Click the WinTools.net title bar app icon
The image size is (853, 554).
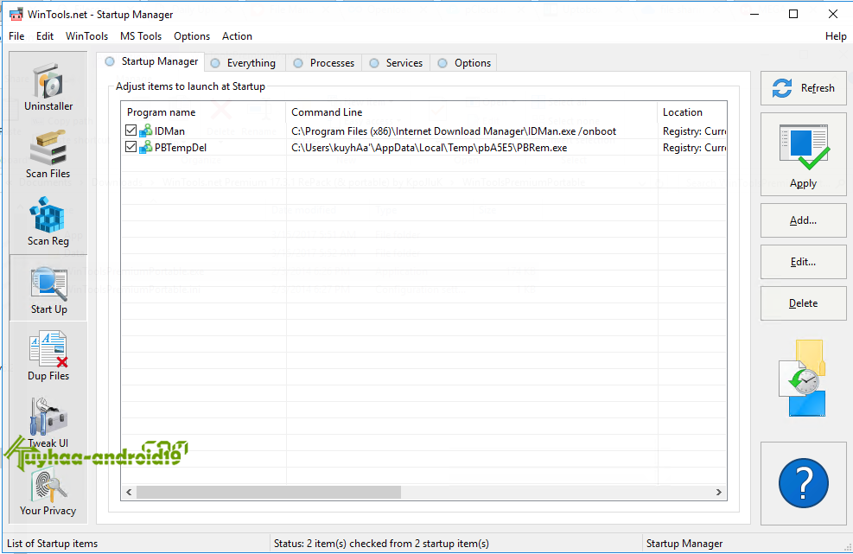click(16, 14)
